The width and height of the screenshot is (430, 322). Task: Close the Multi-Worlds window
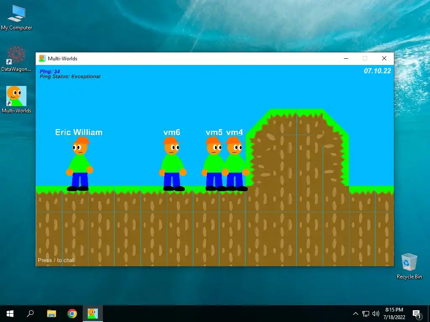pyautogui.click(x=384, y=58)
